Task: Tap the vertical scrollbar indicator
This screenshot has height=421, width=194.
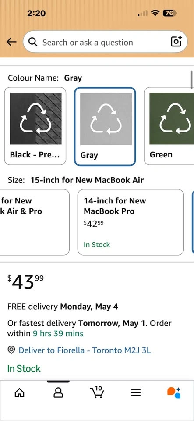Action: [x=192, y=79]
